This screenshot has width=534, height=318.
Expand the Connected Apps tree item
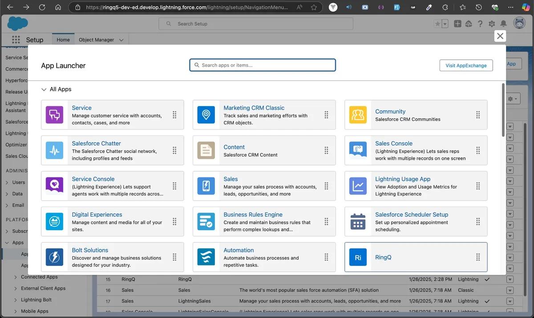[x=16, y=277]
